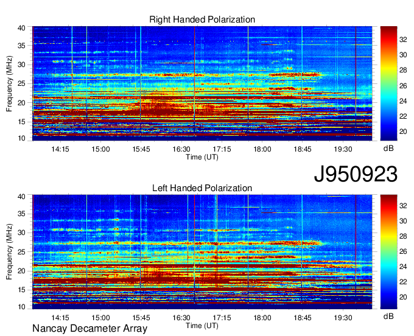Click the 22 dB mark on Left Handed color bar
The height and width of the screenshot is (336, 414).
click(403, 282)
